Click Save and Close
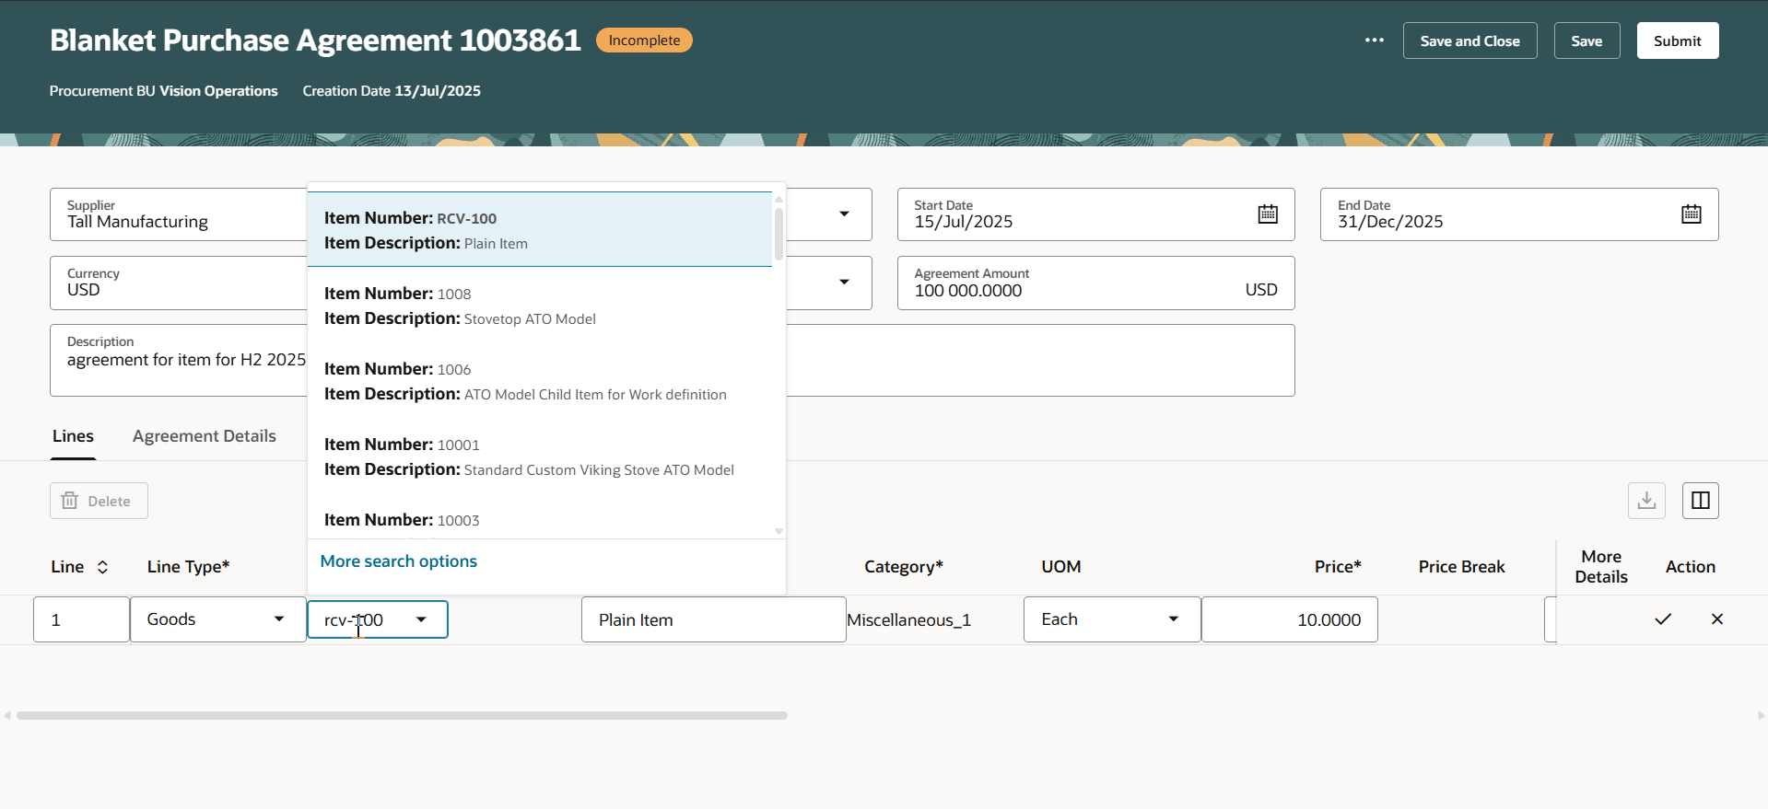The width and height of the screenshot is (1768, 809). tap(1469, 40)
